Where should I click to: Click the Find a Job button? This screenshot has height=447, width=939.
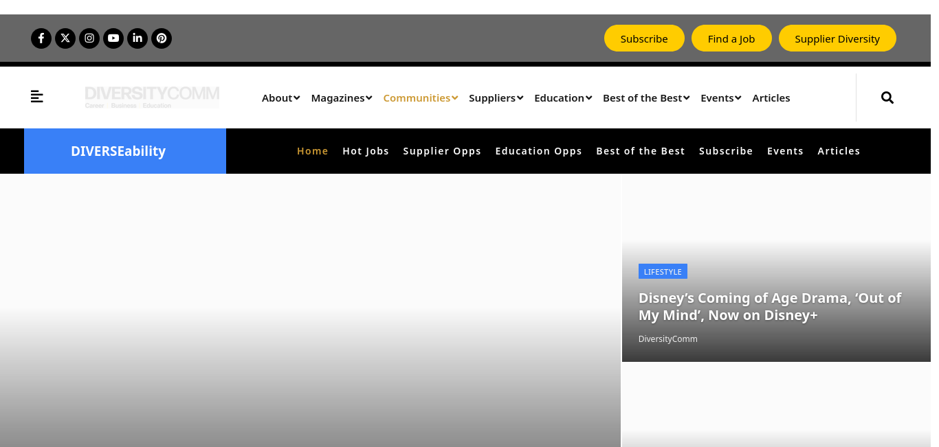[731, 38]
